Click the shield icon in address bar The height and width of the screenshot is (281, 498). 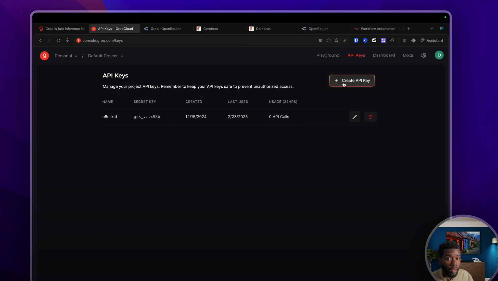(328, 41)
